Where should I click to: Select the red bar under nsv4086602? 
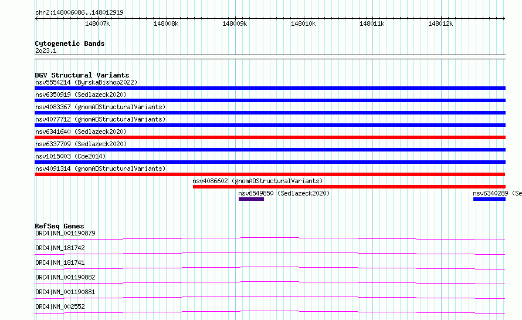[349, 187]
